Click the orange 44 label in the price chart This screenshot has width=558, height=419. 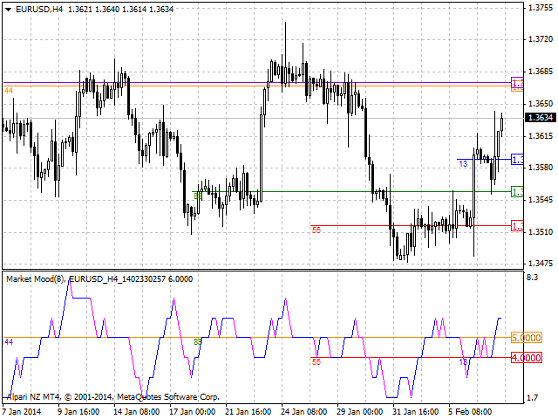point(9,91)
